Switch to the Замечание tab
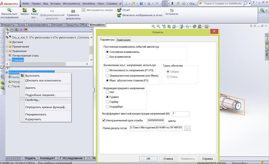This screenshot has width=269, height=164. 123,40
